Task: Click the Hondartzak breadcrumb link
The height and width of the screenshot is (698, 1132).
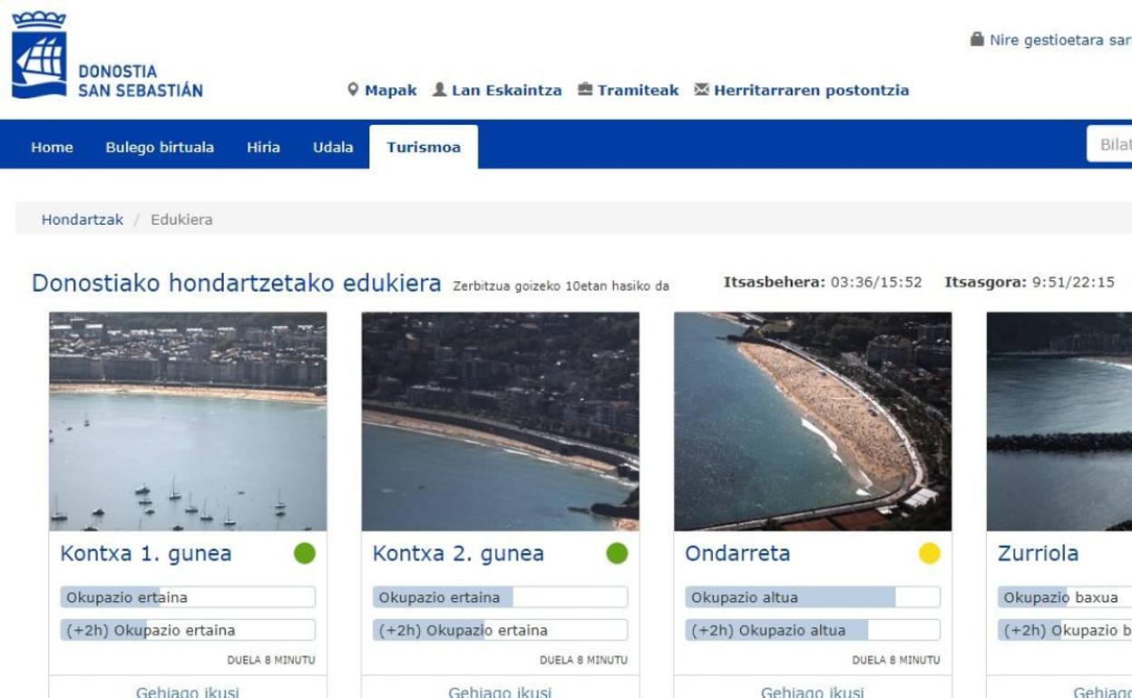Action: click(82, 219)
